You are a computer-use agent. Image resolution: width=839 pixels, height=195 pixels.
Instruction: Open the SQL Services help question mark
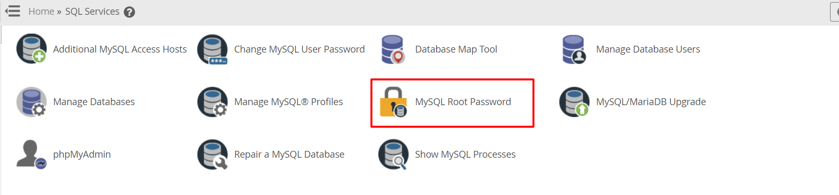pyautogui.click(x=129, y=12)
